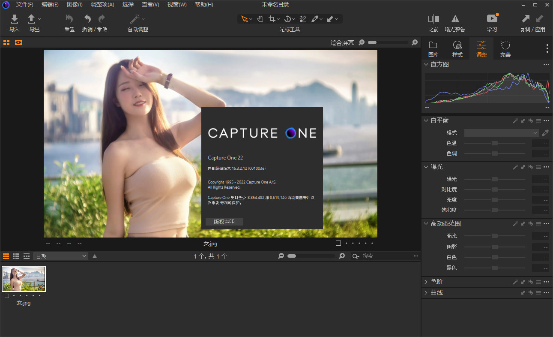Open the sort-by Date (日期) dropdown
553x337 pixels.
60,256
